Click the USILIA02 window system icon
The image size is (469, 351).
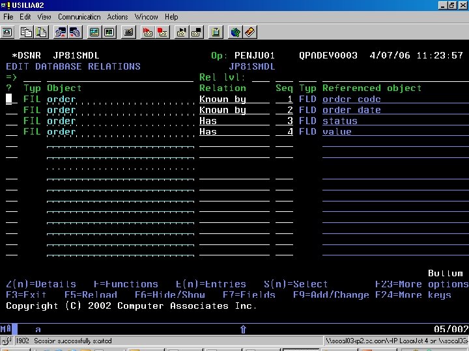5,5
